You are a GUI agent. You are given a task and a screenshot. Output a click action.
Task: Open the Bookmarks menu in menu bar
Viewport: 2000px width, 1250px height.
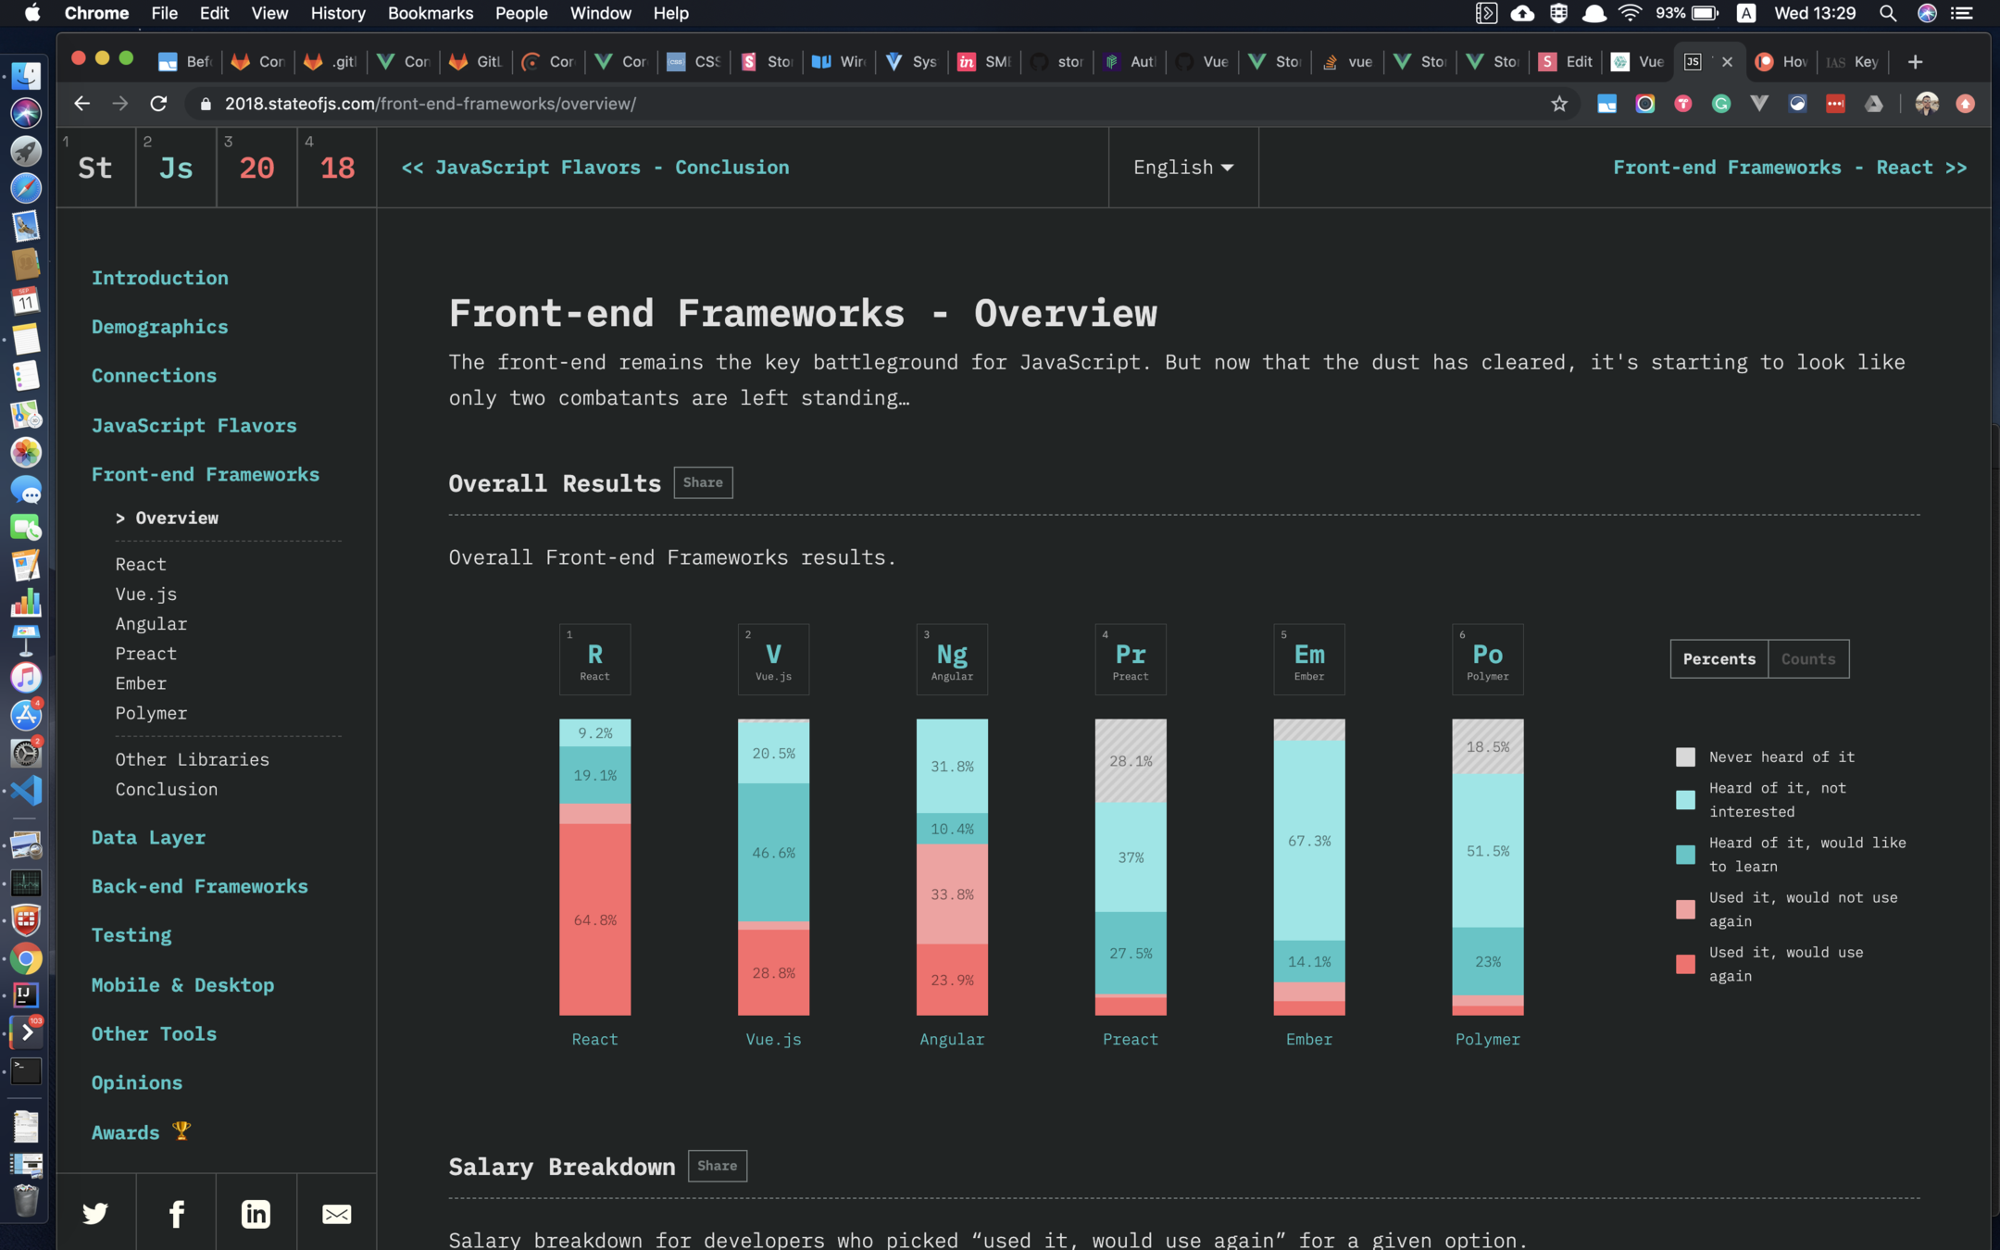point(430,13)
